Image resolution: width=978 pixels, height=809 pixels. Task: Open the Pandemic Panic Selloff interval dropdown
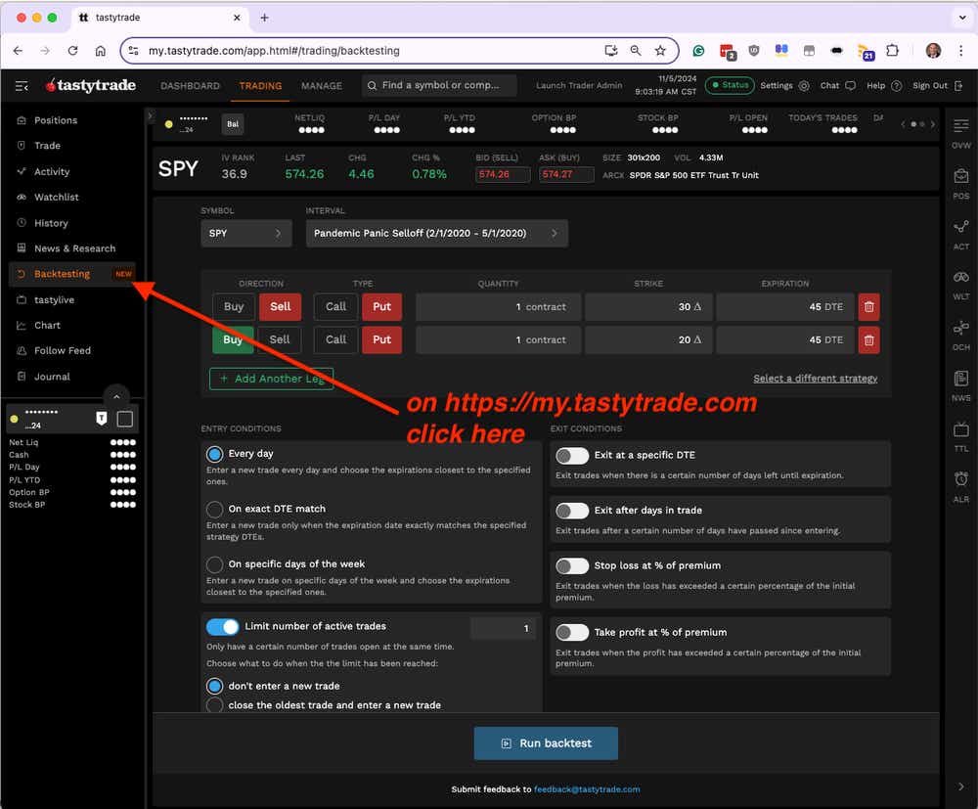[436, 233]
